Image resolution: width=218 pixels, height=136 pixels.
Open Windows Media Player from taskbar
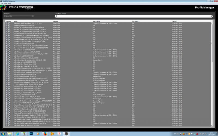[x=38, y=134]
